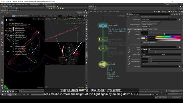Toggle Shadow mode in light tool bar
This screenshot has width=183, height=103.
tap(26, 16)
